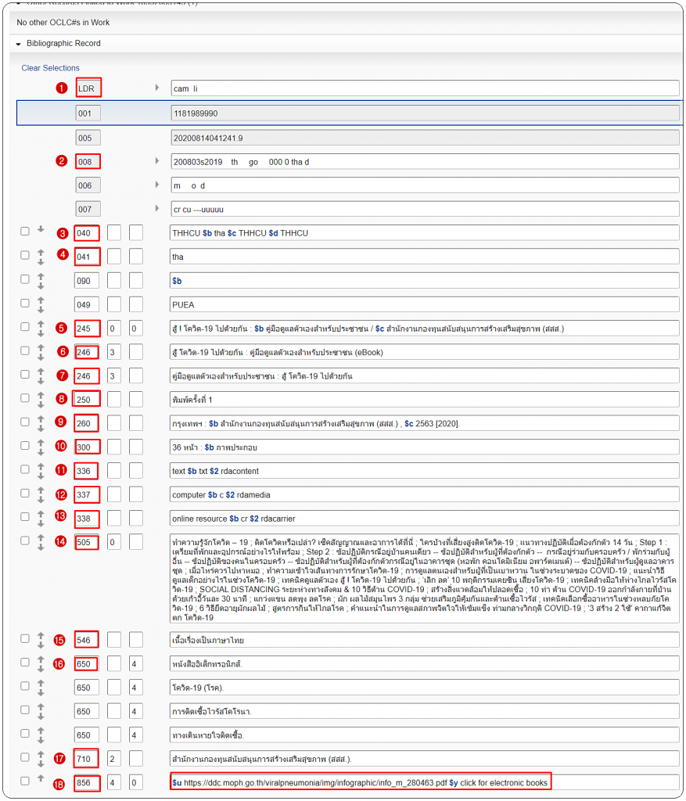The height and width of the screenshot is (801, 686).
Task: Move field 505 up with its arrow
Action: pos(41,537)
